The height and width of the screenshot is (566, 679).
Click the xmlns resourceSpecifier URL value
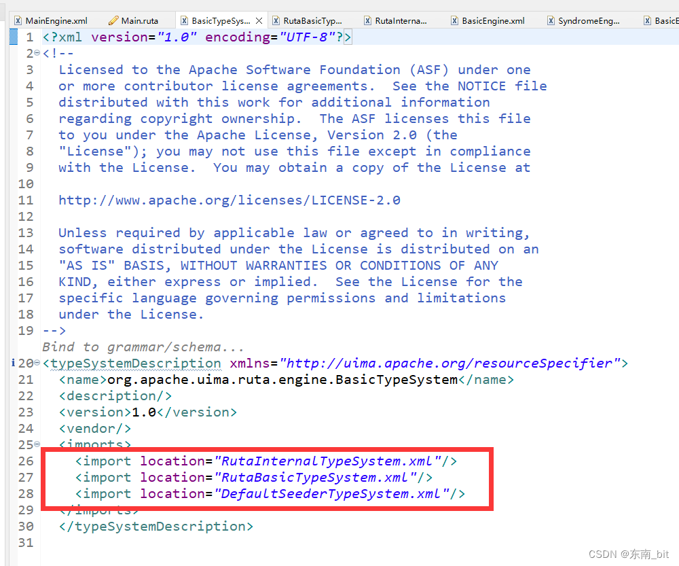coord(450,363)
